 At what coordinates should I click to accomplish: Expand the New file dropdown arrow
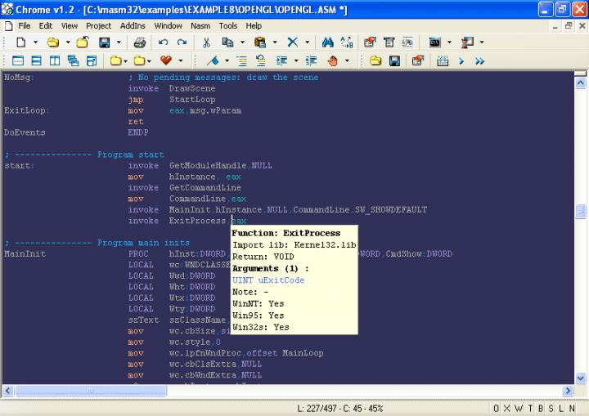pyautogui.click(x=34, y=42)
